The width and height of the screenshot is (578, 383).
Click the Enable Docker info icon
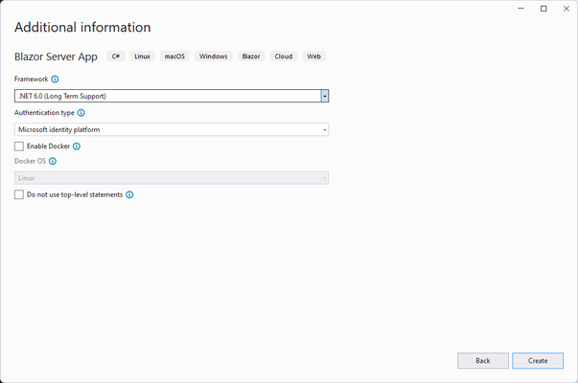pos(77,146)
